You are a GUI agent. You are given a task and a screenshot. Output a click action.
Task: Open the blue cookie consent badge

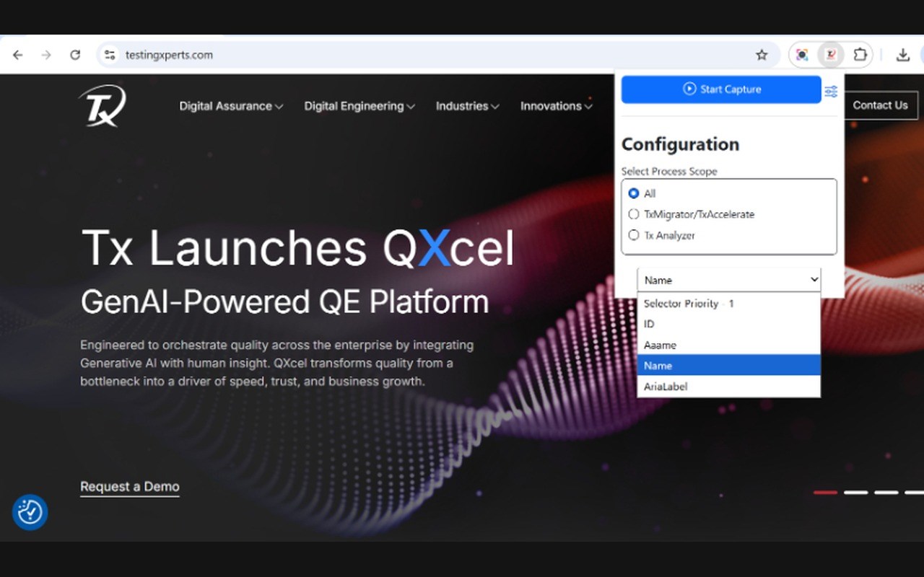(x=30, y=512)
